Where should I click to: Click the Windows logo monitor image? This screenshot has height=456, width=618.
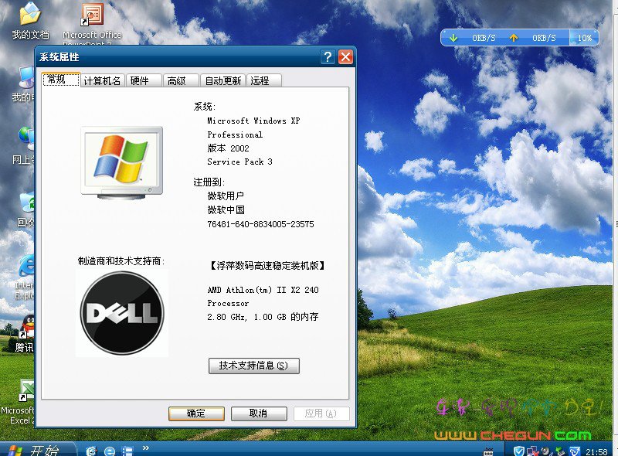coord(122,162)
